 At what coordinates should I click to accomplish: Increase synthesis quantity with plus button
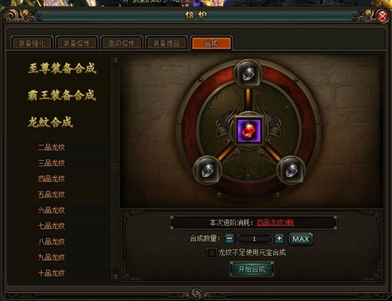279,239
